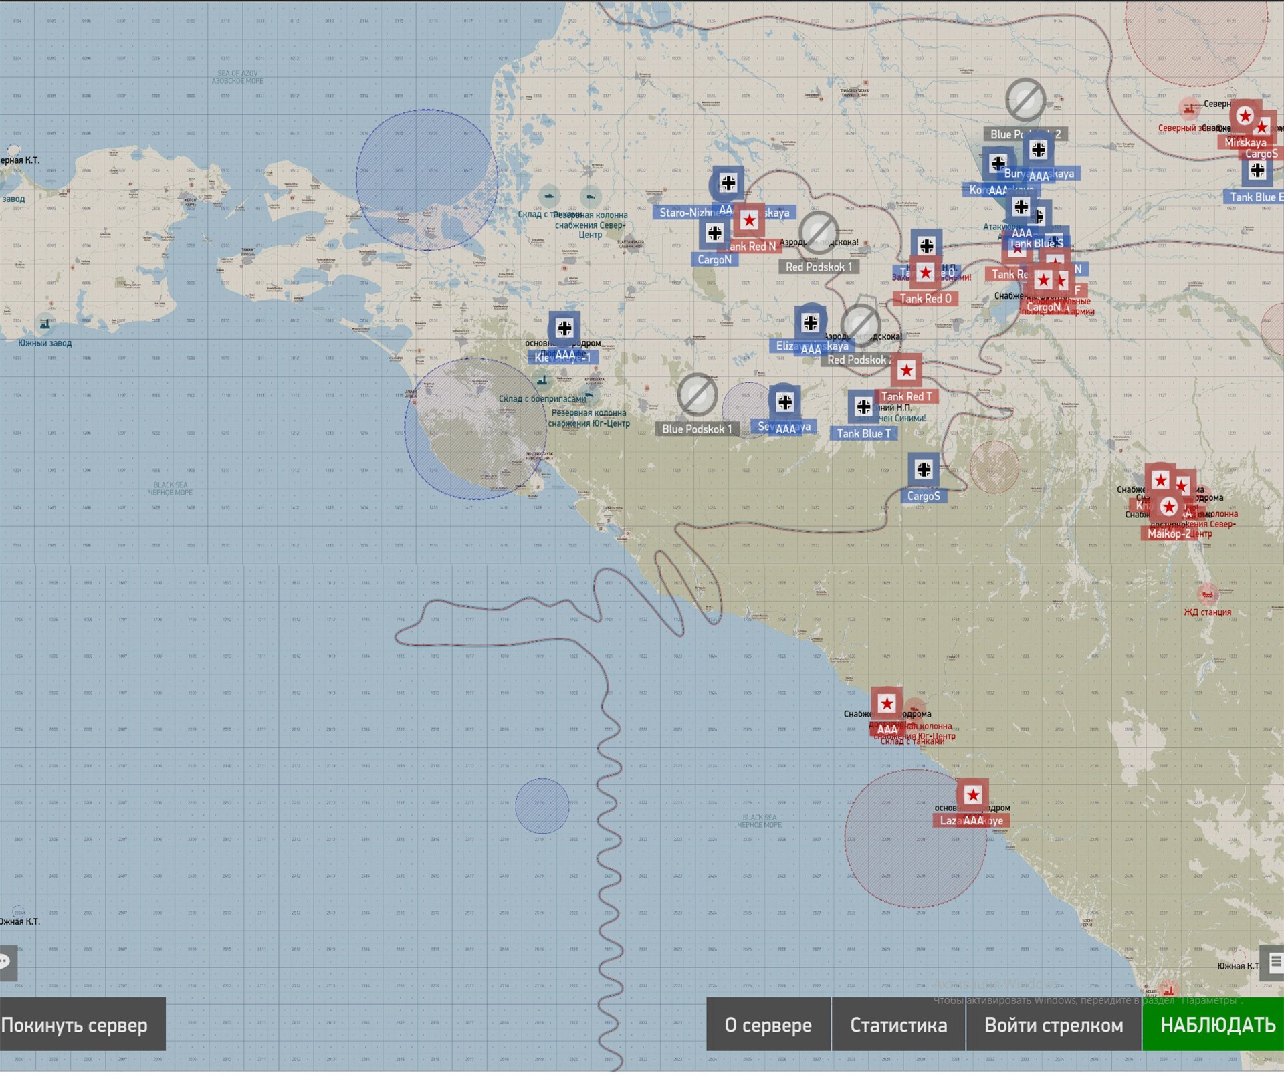Click the Tank Blue T spawn icon
The height and width of the screenshot is (1075, 1284).
click(863, 407)
